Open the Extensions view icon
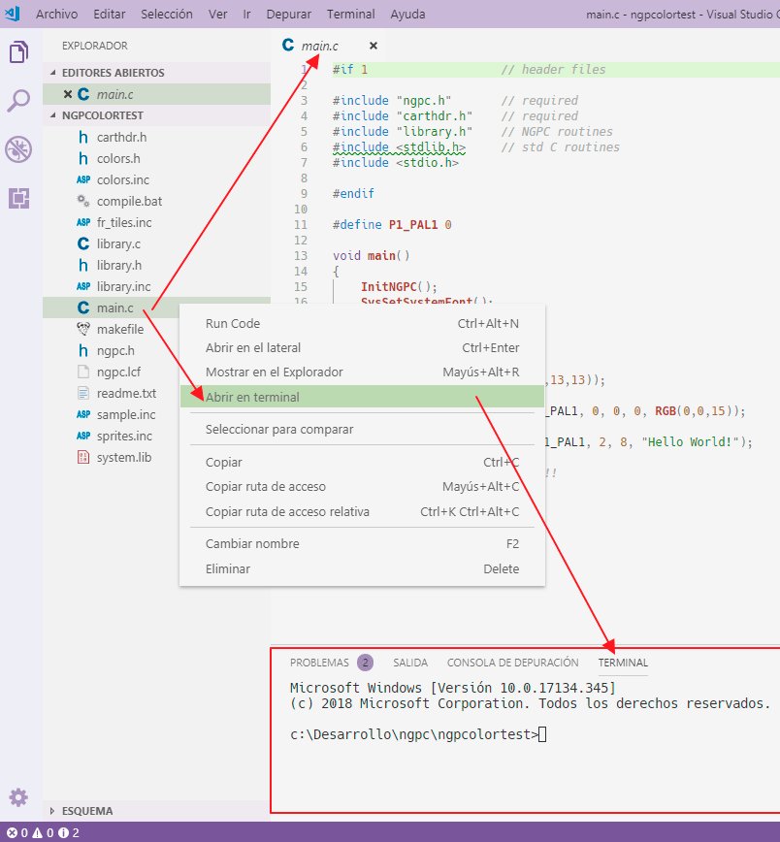Screen dimensions: 780x842 (18, 199)
